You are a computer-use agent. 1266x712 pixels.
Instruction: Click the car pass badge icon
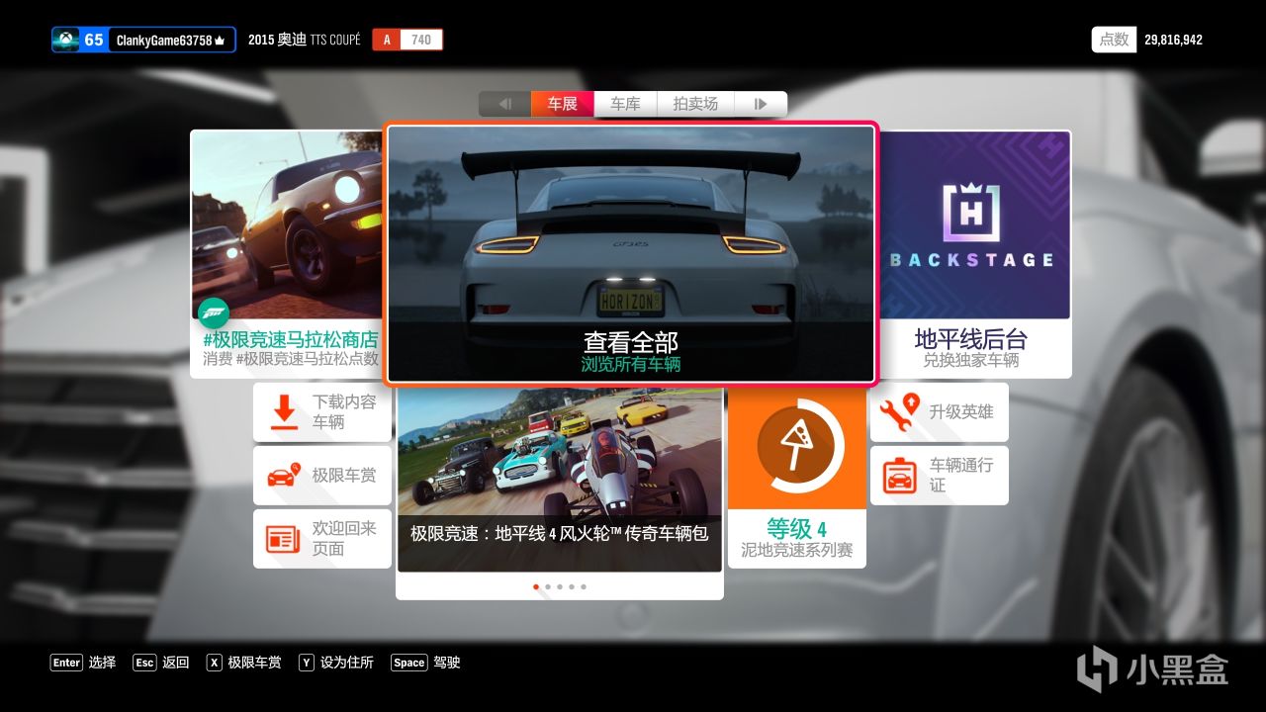click(900, 476)
